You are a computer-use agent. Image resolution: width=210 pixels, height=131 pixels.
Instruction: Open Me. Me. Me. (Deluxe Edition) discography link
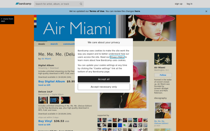[x=161, y=122]
